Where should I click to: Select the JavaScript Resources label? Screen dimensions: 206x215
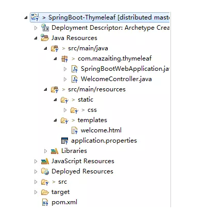coord(83,161)
